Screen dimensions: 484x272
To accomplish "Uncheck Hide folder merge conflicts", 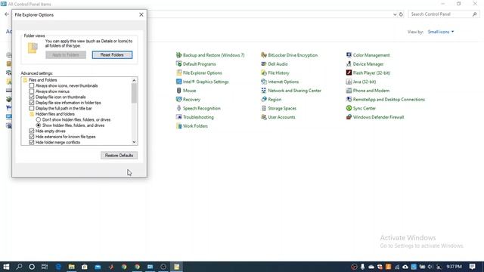I will pyautogui.click(x=32, y=143).
